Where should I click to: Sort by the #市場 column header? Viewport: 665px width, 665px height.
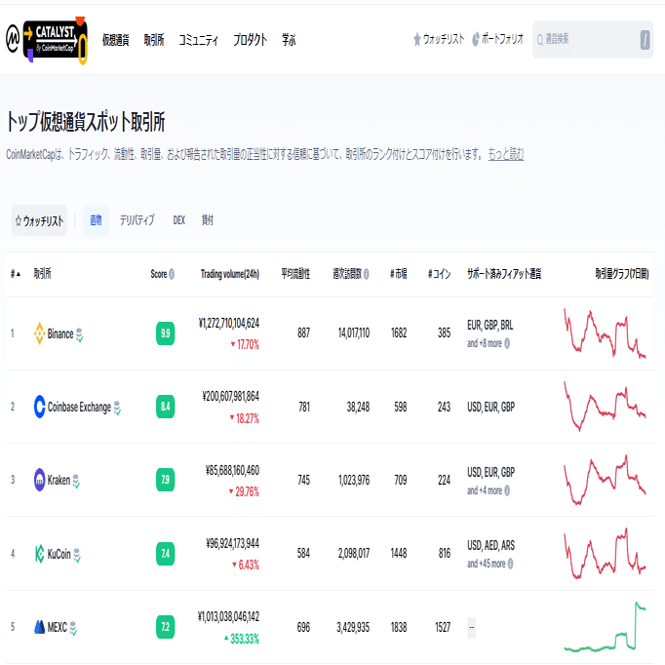click(398, 274)
